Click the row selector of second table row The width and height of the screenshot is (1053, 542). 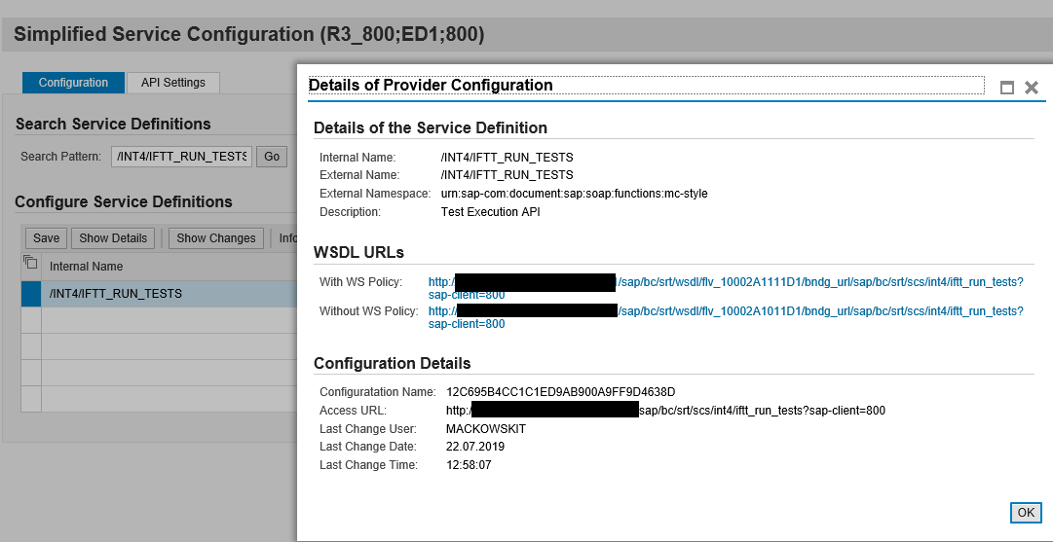(x=31, y=320)
